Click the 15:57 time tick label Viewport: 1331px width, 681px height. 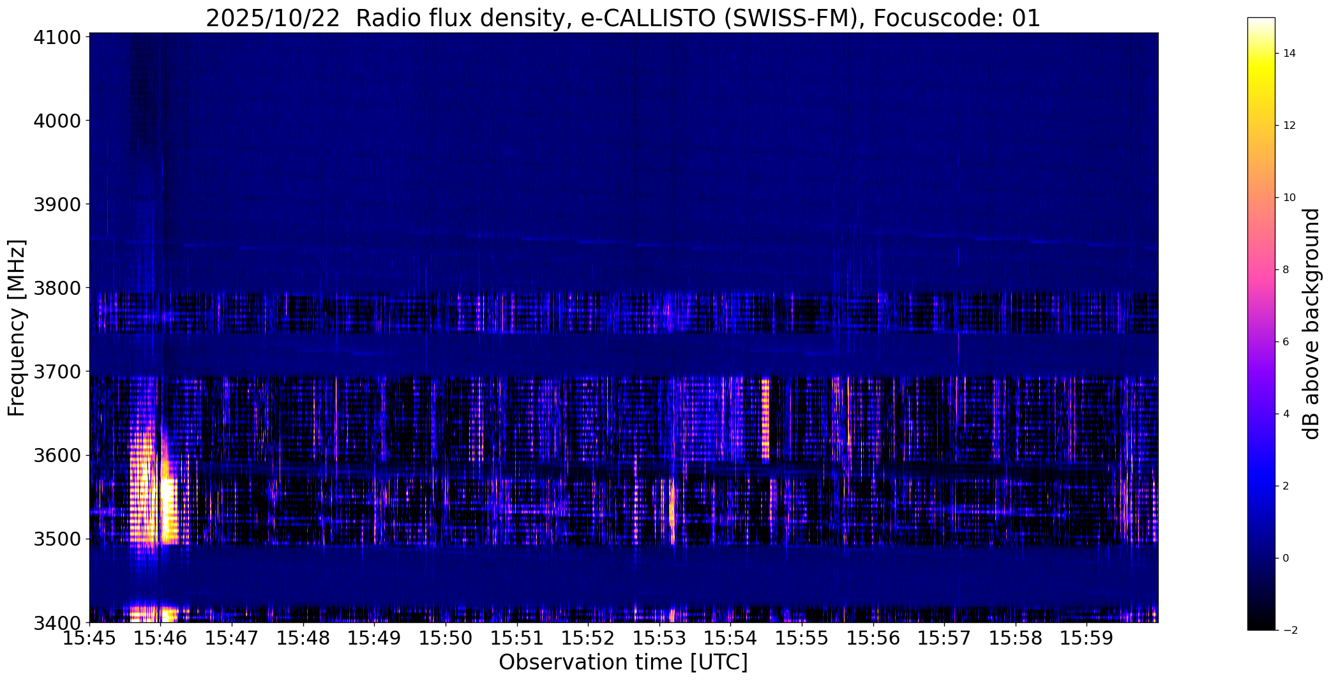point(945,638)
